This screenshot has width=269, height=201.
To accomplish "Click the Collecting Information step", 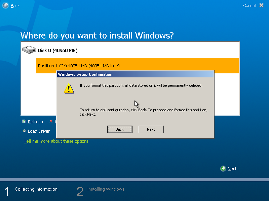I will point(36,189).
